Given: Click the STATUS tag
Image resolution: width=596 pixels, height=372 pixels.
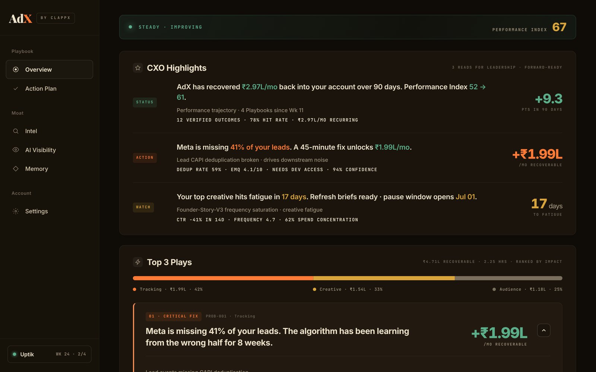Looking at the screenshot, I should pyautogui.click(x=145, y=102).
